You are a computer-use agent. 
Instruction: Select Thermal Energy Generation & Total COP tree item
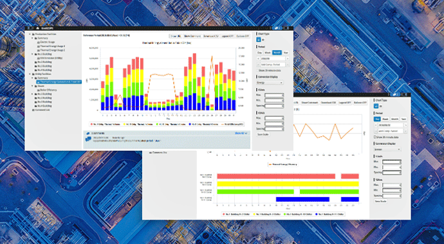(59, 82)
